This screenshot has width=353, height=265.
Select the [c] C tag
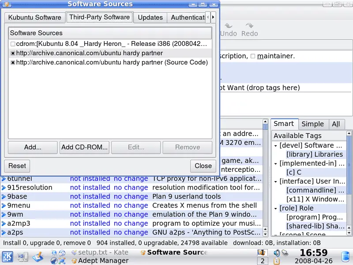point(294,172)
